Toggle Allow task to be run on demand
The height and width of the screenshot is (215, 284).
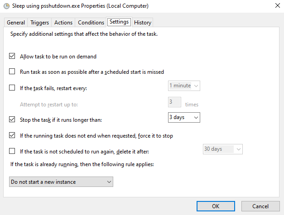point(12,57)
